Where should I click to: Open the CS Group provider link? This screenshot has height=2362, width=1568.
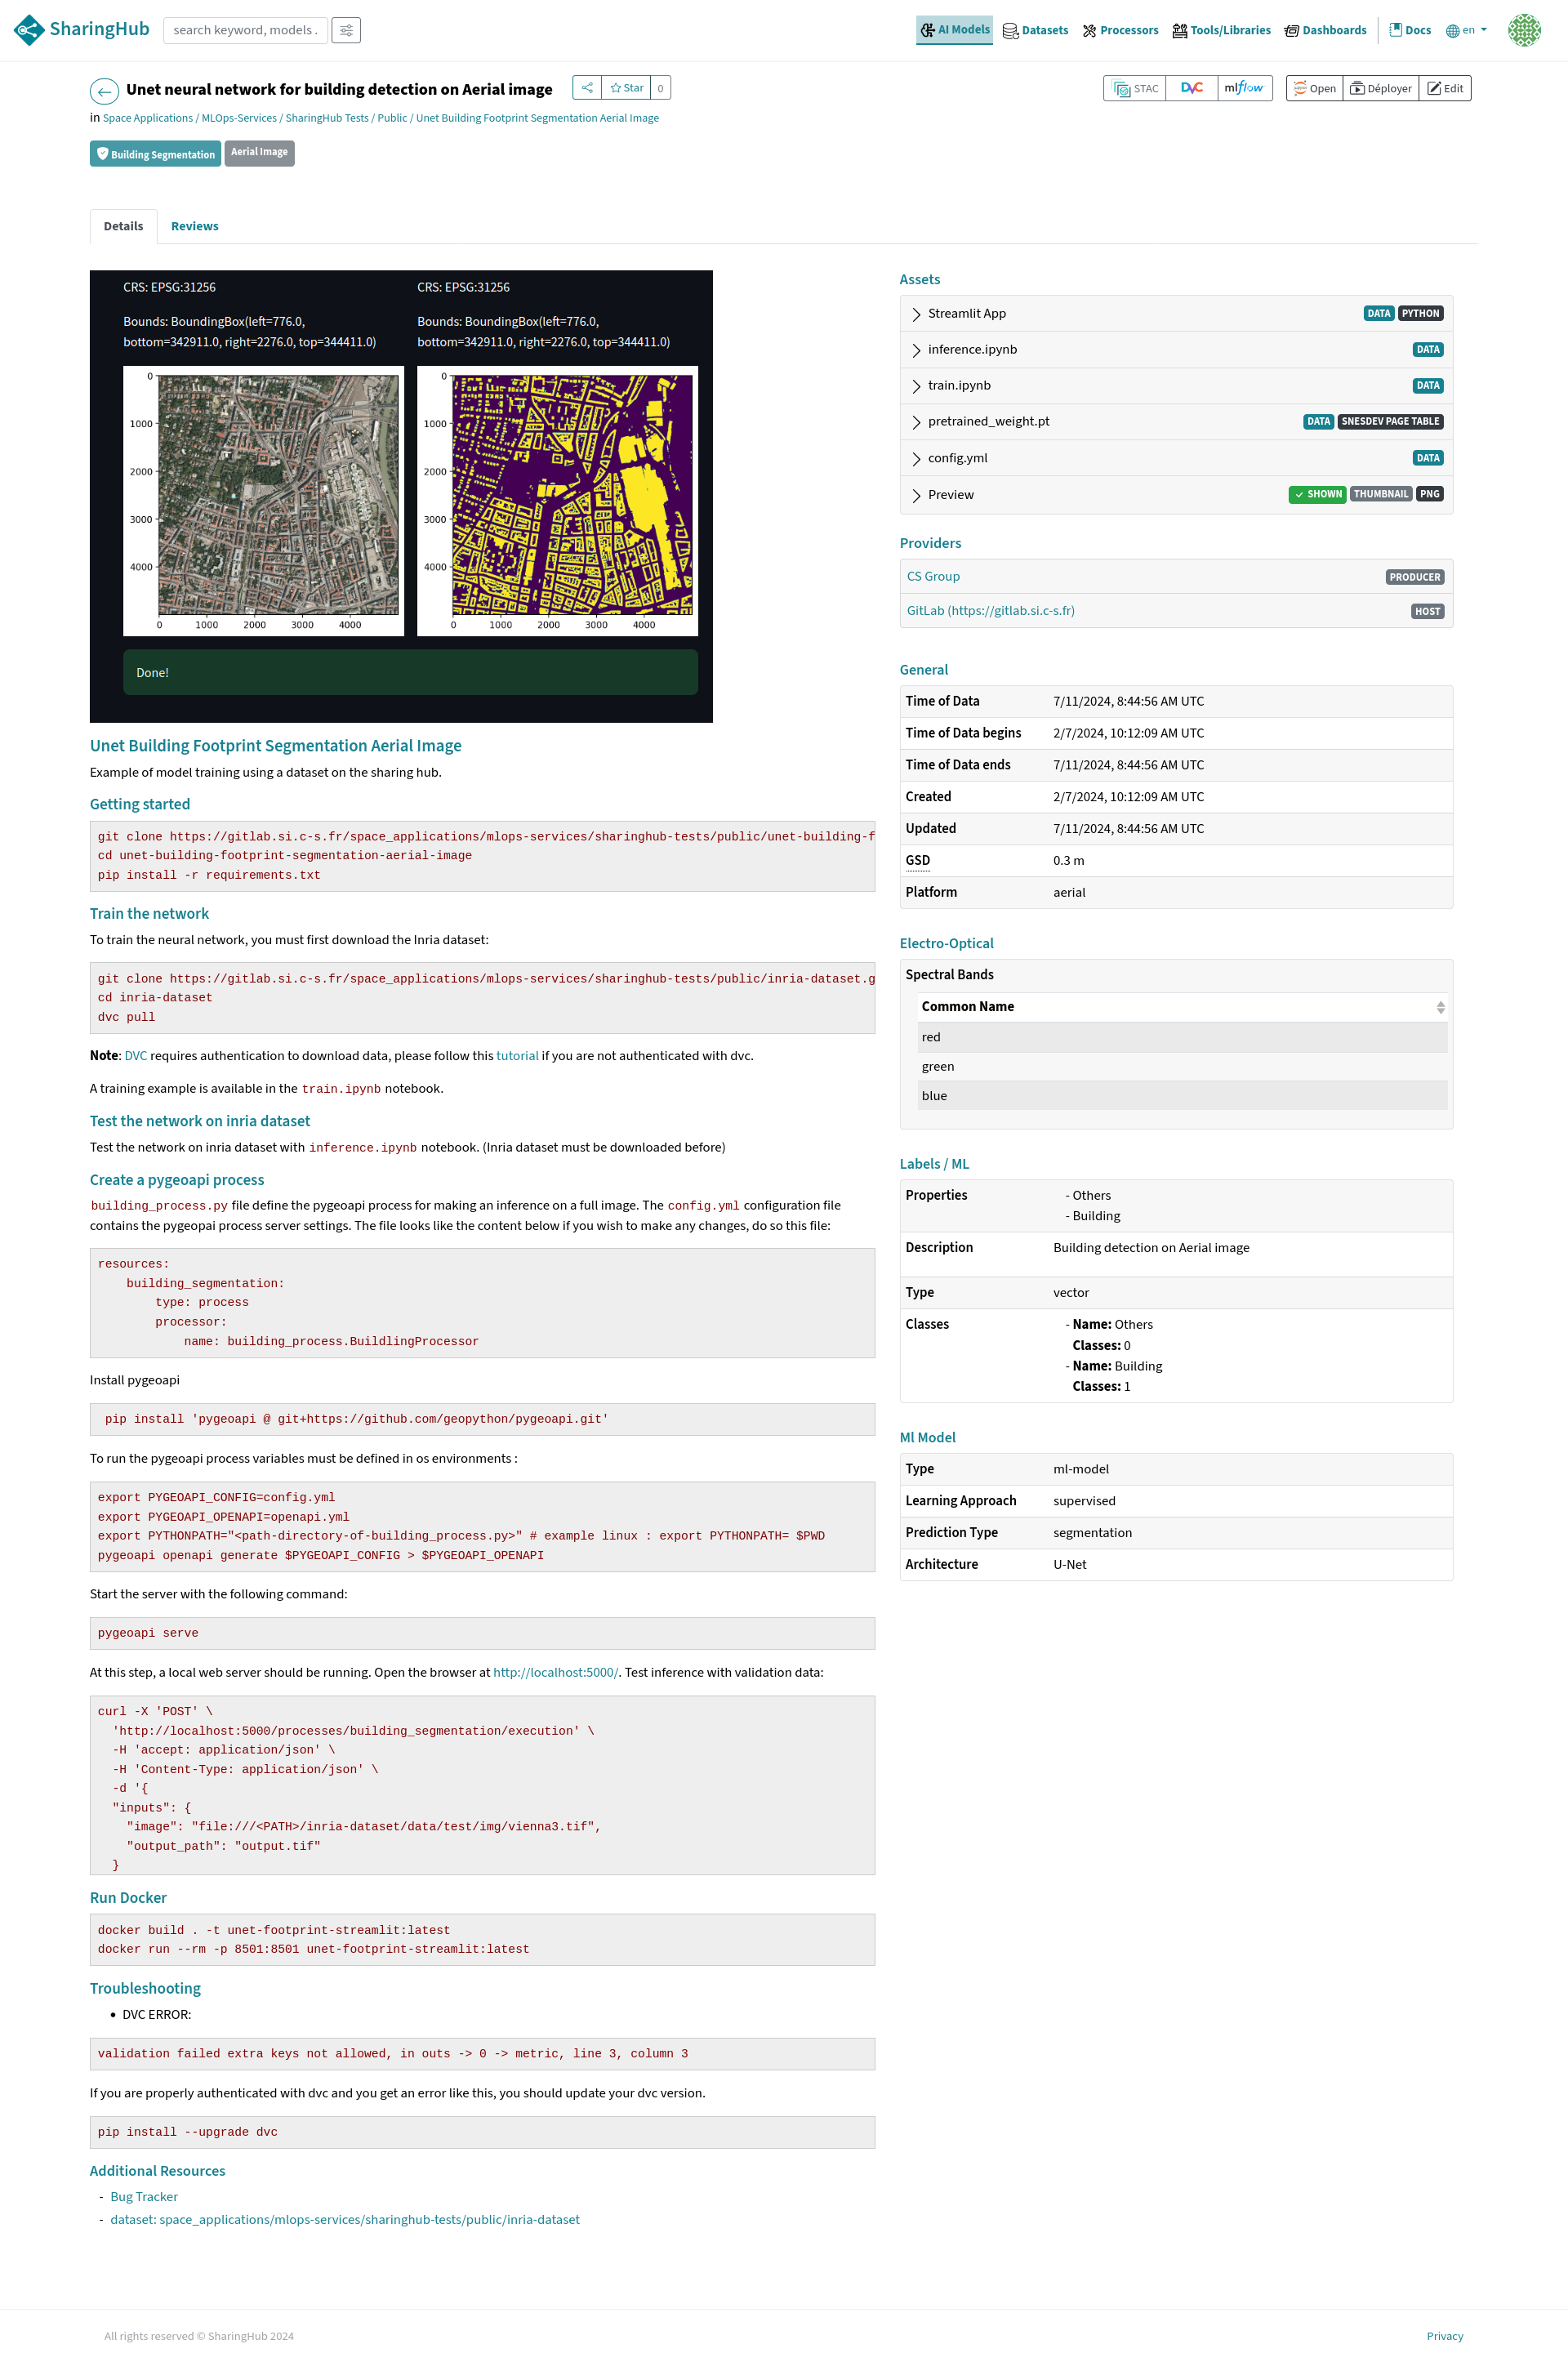point(933,576)
